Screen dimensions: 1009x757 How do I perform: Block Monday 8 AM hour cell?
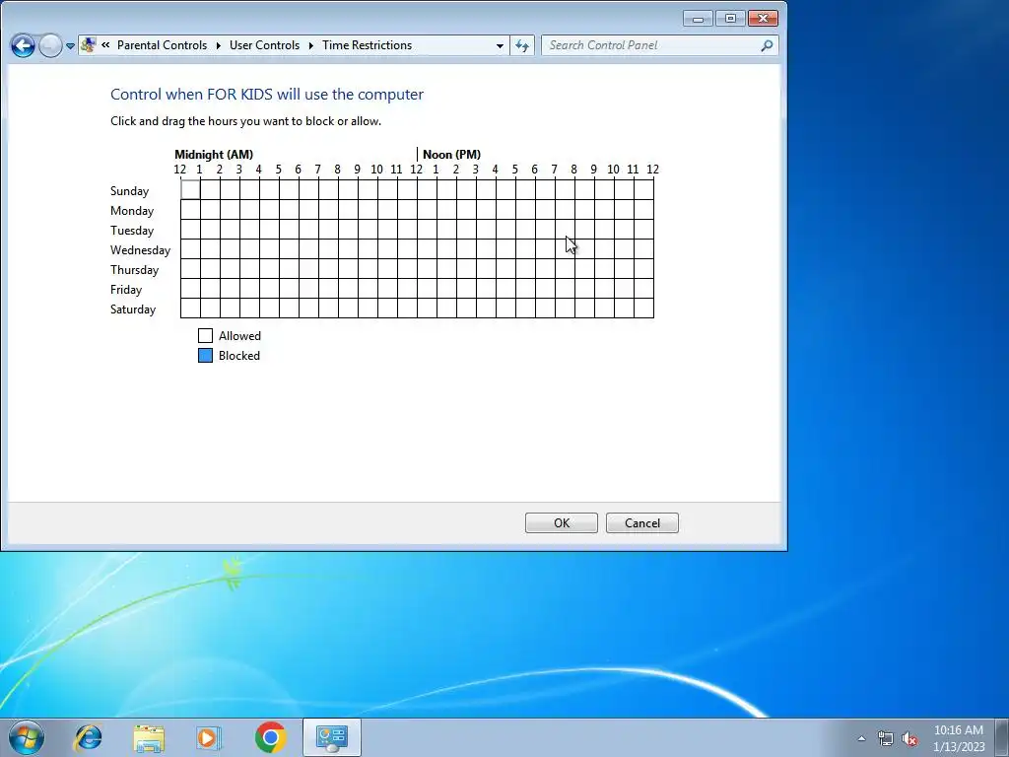pyautogui.click(x=348, y=210)
